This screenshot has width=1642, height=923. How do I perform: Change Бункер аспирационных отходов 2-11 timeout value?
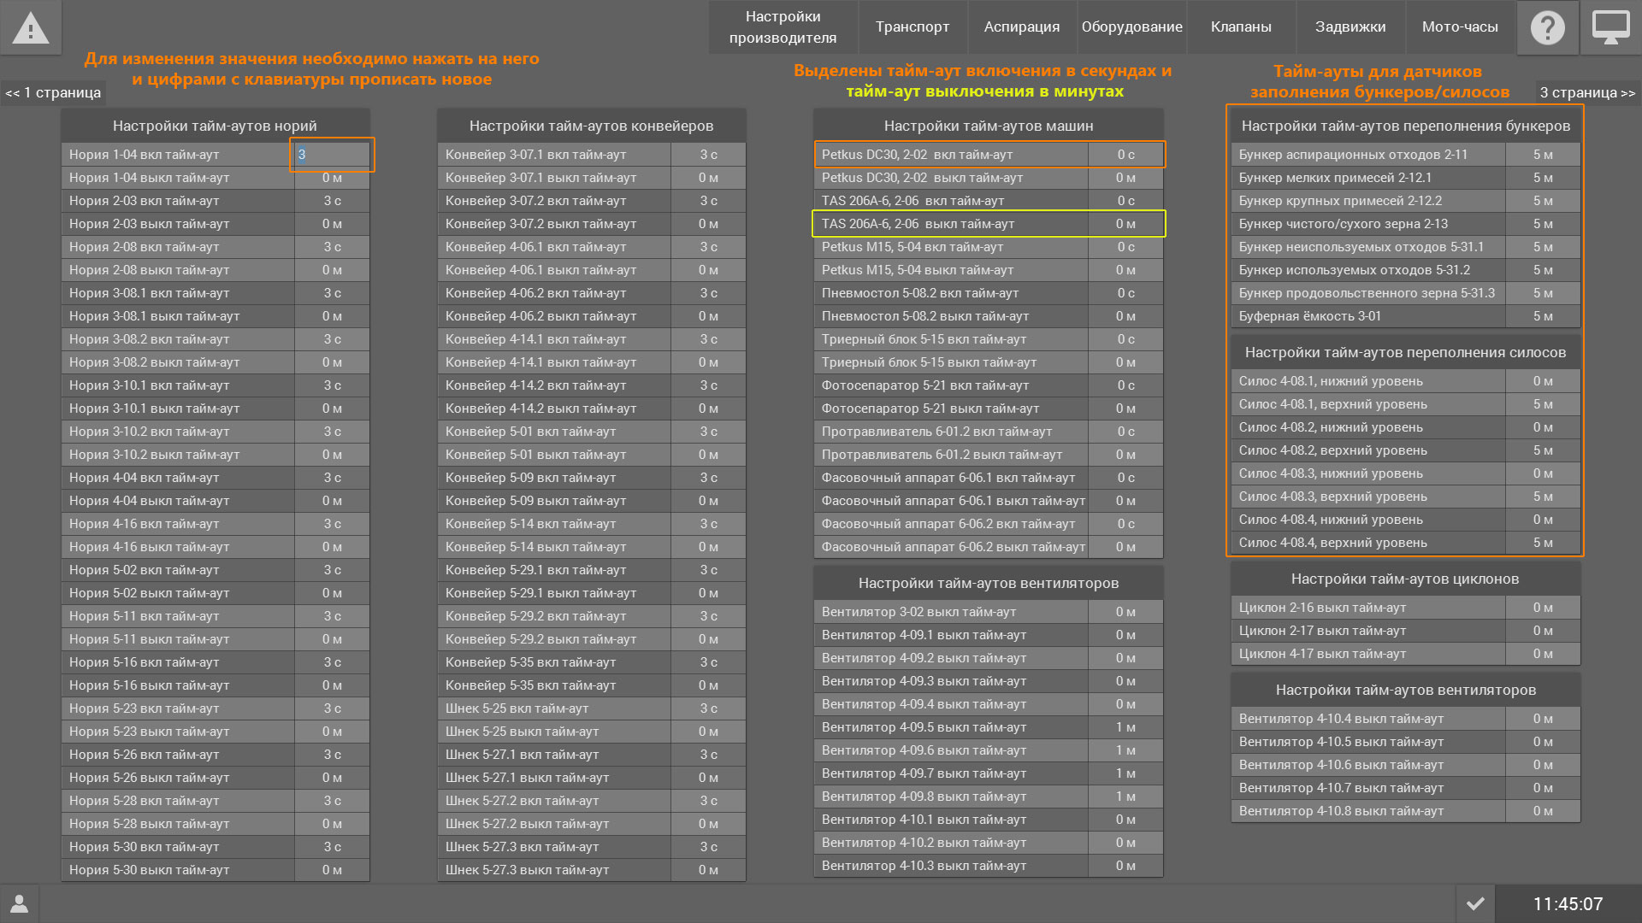pyautogui.click(x=1542, y=155)
